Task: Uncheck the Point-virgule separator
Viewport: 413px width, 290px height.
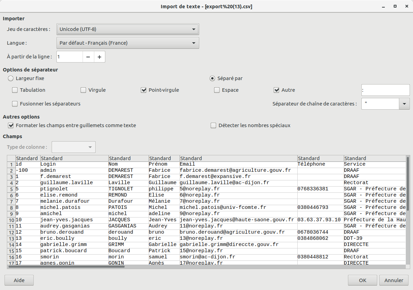Action: click(144, 90)
